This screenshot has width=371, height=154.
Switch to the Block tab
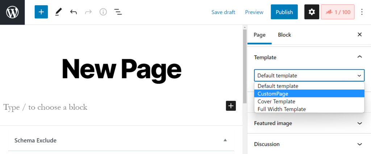284,35
